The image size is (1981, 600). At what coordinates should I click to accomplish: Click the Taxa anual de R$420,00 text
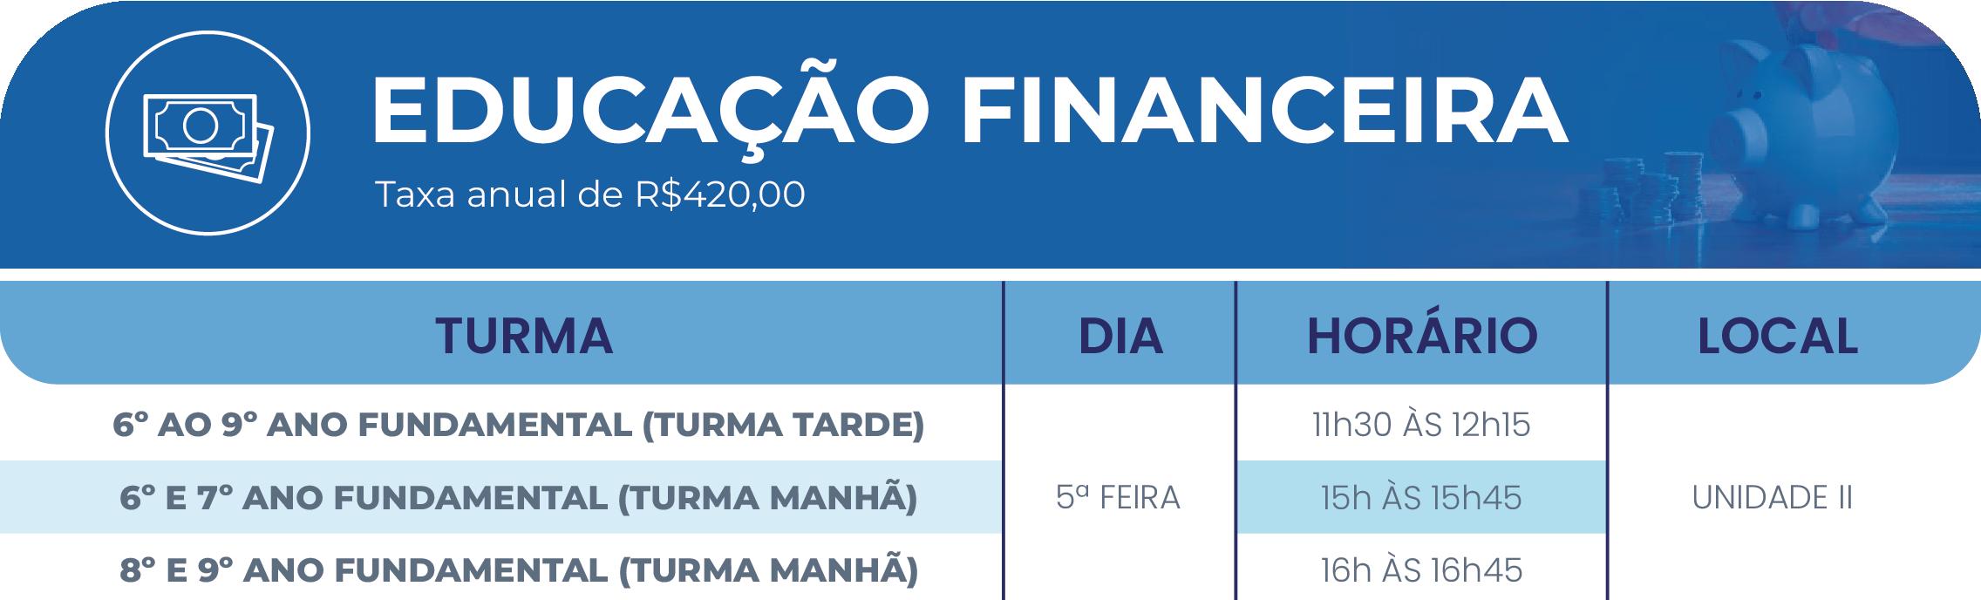tap(589, 195)
